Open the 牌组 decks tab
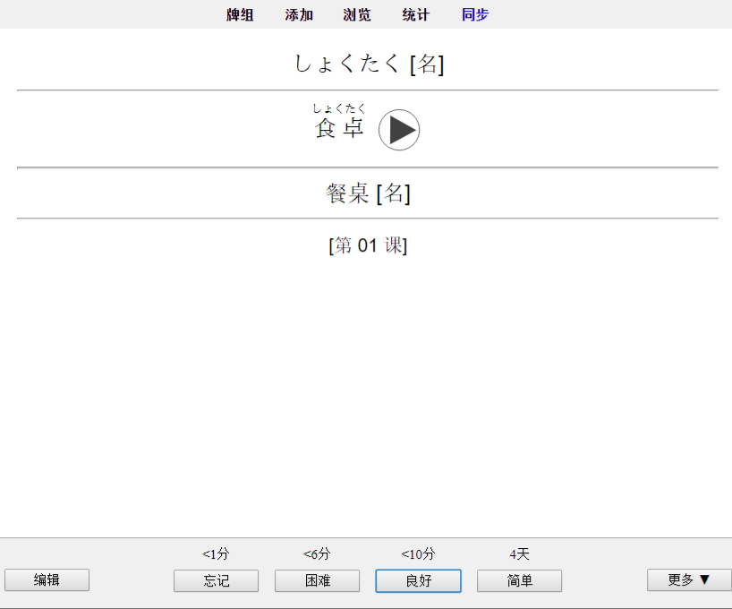Screen dimensions: 732x609 [x=240, y=15]
